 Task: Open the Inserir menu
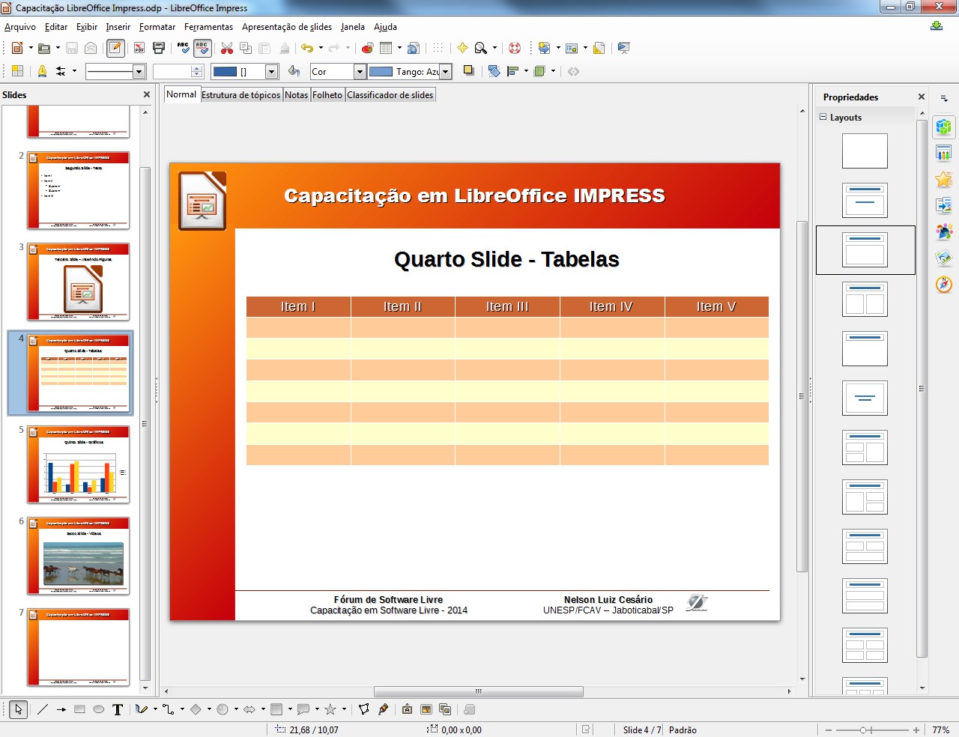click(118, 27)
